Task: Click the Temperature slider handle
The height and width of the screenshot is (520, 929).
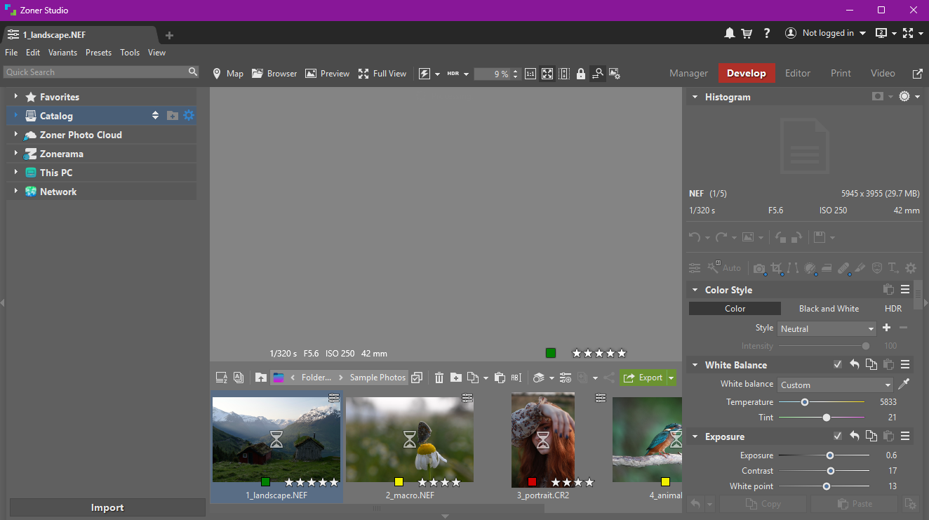Action: (805, 402)
